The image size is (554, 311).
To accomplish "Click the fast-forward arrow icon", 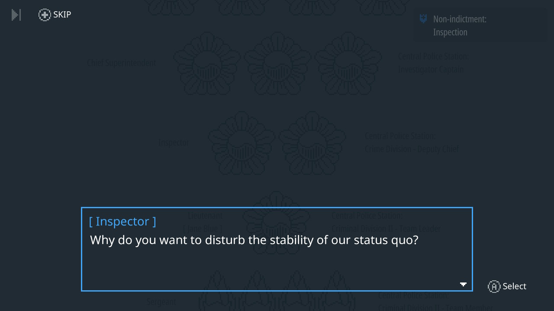I will pyautogui.click(x=16, y=15).
